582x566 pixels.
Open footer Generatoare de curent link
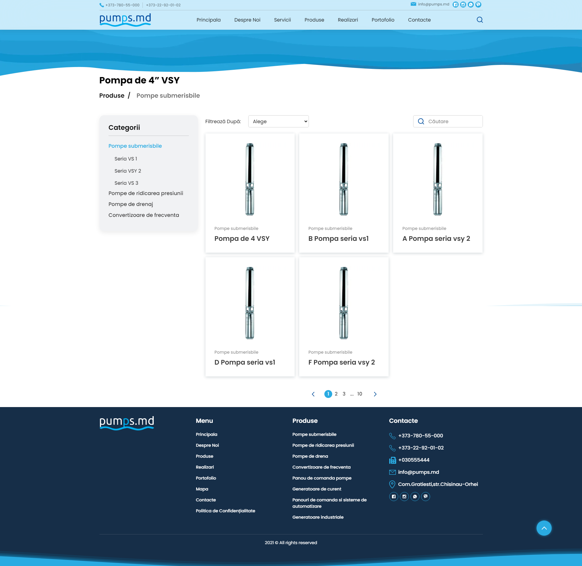coord(316,489)
